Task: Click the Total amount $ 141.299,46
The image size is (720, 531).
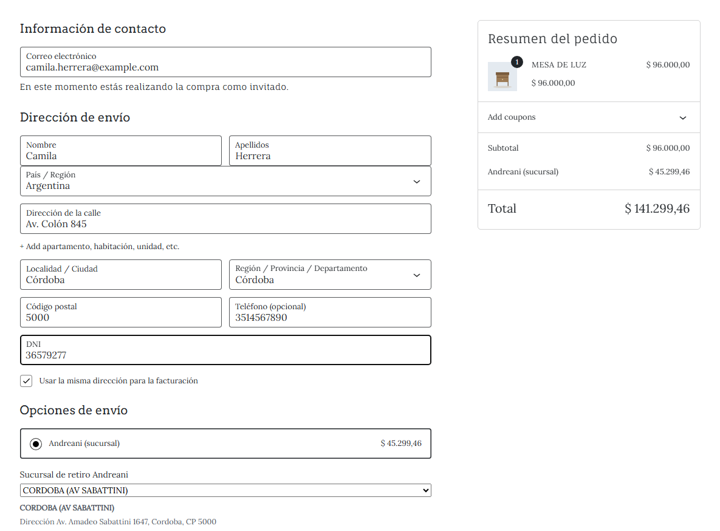Action: coord(657,208)
